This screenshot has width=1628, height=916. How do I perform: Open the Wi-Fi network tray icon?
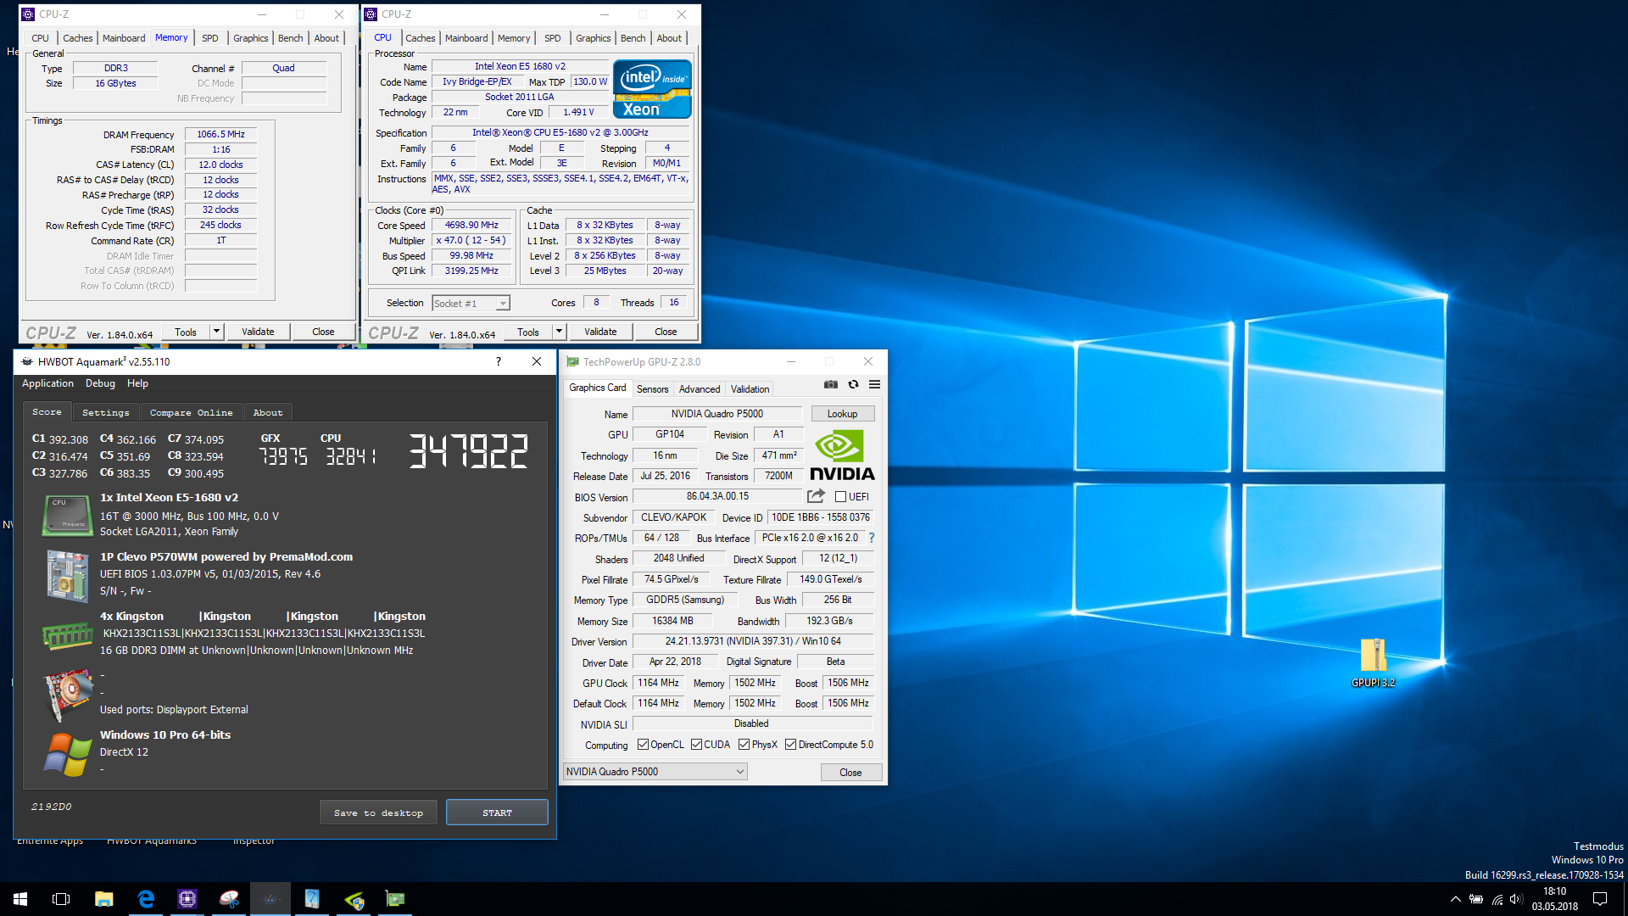(1497, 899)
